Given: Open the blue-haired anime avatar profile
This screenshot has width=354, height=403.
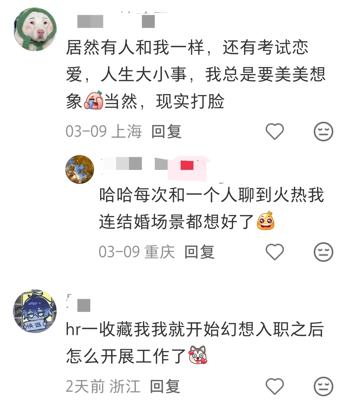Looking at the screenshot, I should 35,311.
